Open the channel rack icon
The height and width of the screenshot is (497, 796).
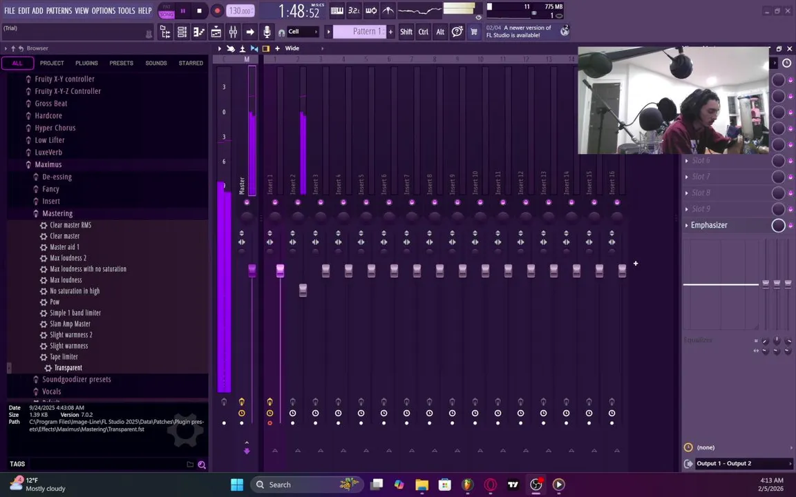tap(182, 32)
